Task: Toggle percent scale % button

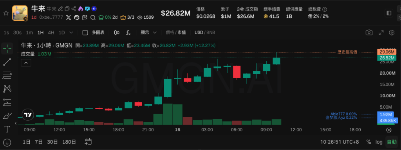Action: click(x=368, y=142)
